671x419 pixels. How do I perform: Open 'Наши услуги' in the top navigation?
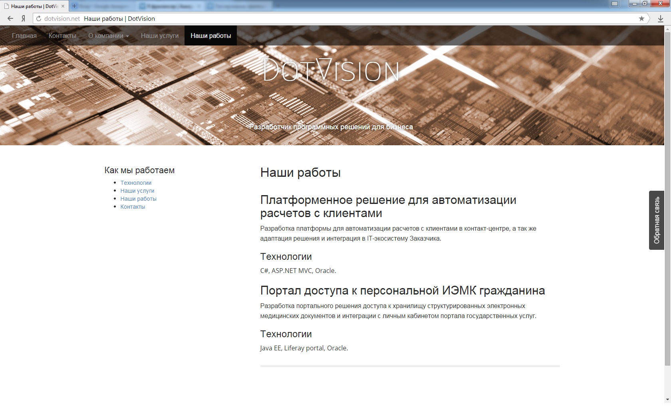coord(160,36)
